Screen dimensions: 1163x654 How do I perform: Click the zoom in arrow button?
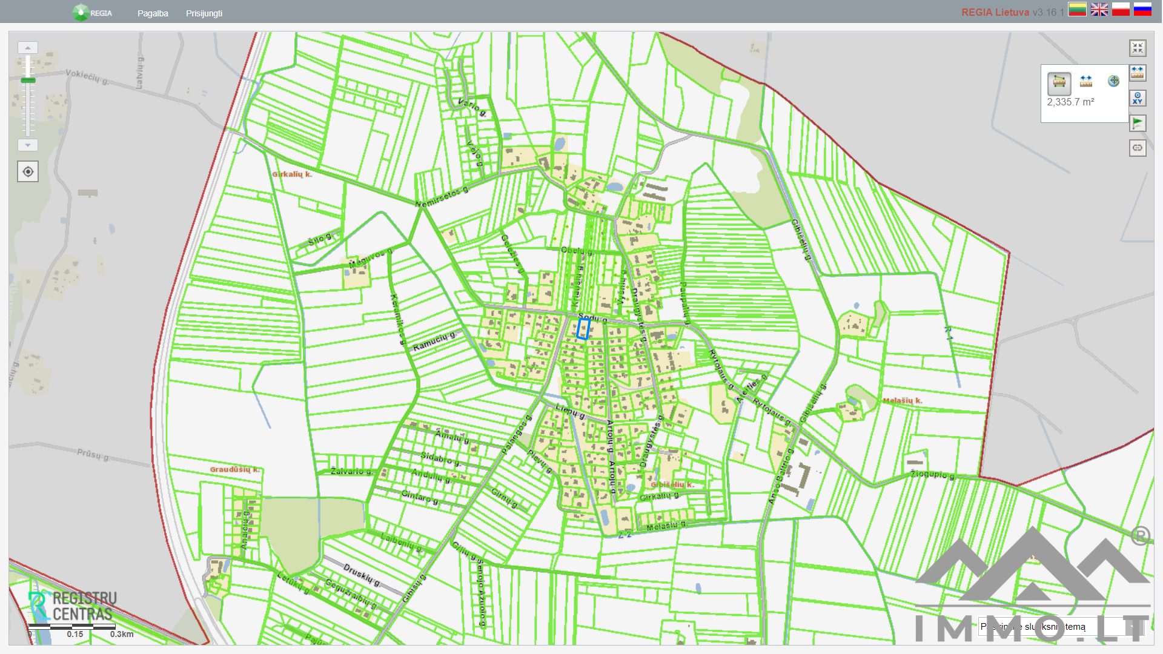(28, 47)
